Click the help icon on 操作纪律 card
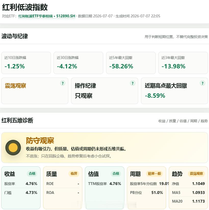 coord(133,83)
